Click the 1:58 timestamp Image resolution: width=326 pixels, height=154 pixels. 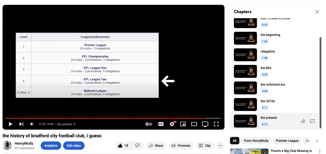pos(265,58)
